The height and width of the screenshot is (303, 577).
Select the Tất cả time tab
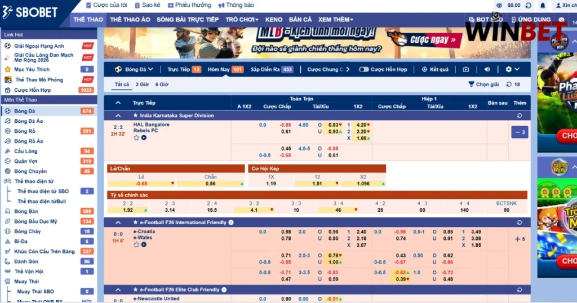[122, 84]
